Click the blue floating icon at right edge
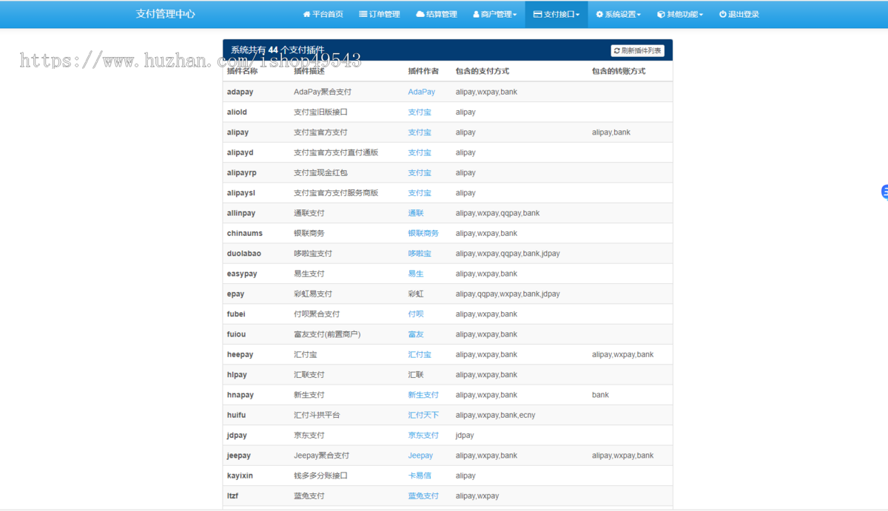This screenshot has height=511, width=888. click(x=884, y=192)
